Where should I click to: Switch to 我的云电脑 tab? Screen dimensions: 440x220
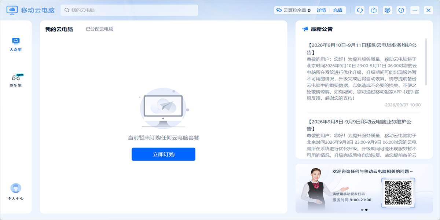(x=59, y=29)
